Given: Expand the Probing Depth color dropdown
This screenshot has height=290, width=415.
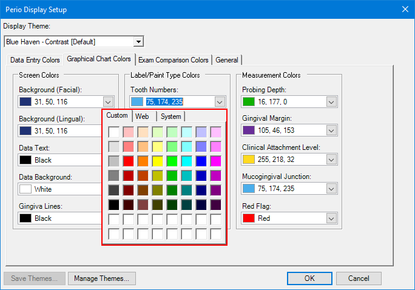Looking at the screenshot, I should click(x=331, y=102).
